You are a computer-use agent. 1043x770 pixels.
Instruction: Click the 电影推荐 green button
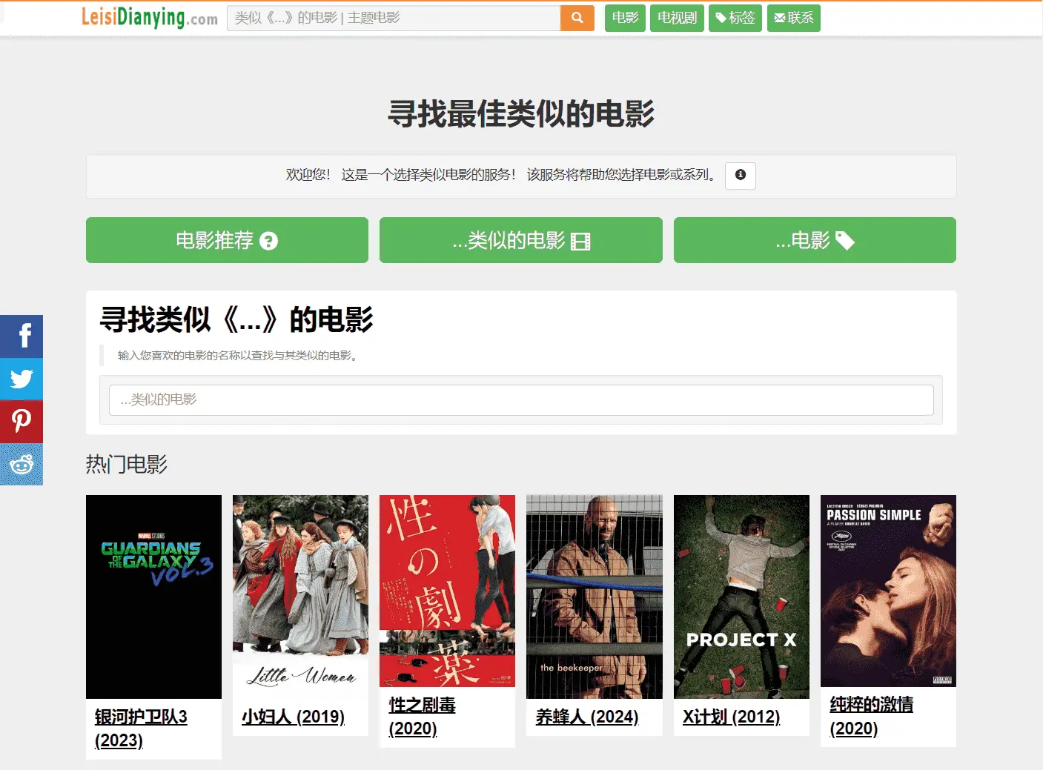(x=227, y=240)
